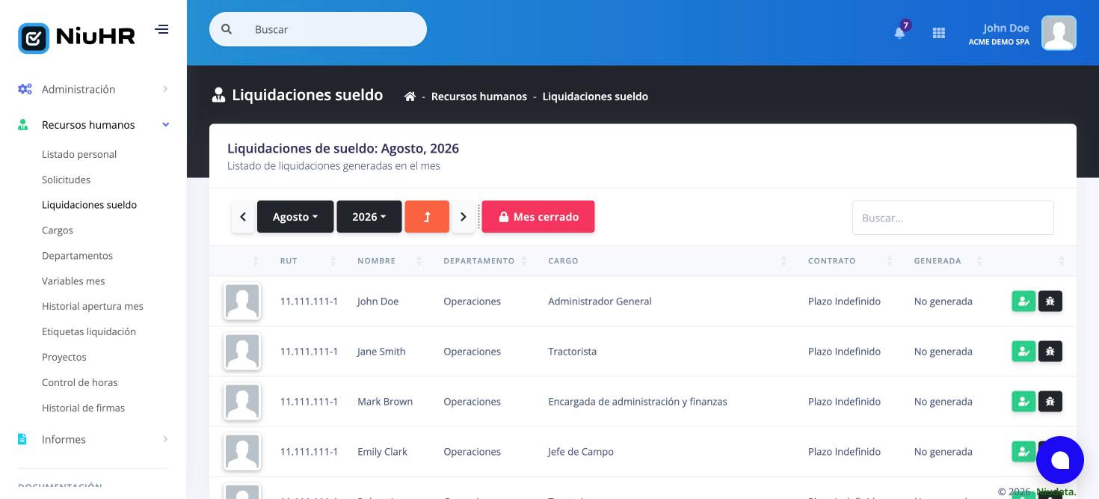Click the Administración gears icon
This screenshot has width=1099, height=499.
click(x=25, y=89)
